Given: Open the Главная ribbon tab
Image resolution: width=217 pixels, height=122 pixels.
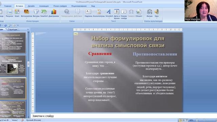Looking at the screenshot, I should (8, 6).
